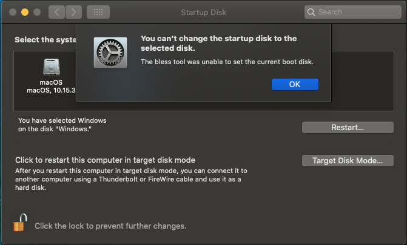This screenshot has height=245, width=407.
Task: Go forward with the right chevron button
Action: 73,11
